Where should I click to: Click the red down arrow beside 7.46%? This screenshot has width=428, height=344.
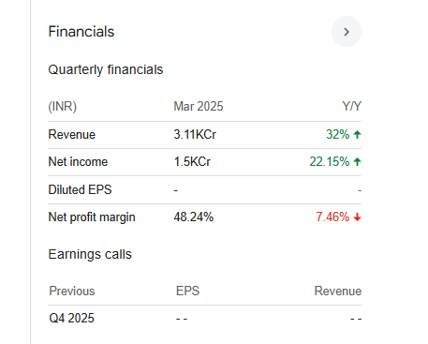click(357, 217)
